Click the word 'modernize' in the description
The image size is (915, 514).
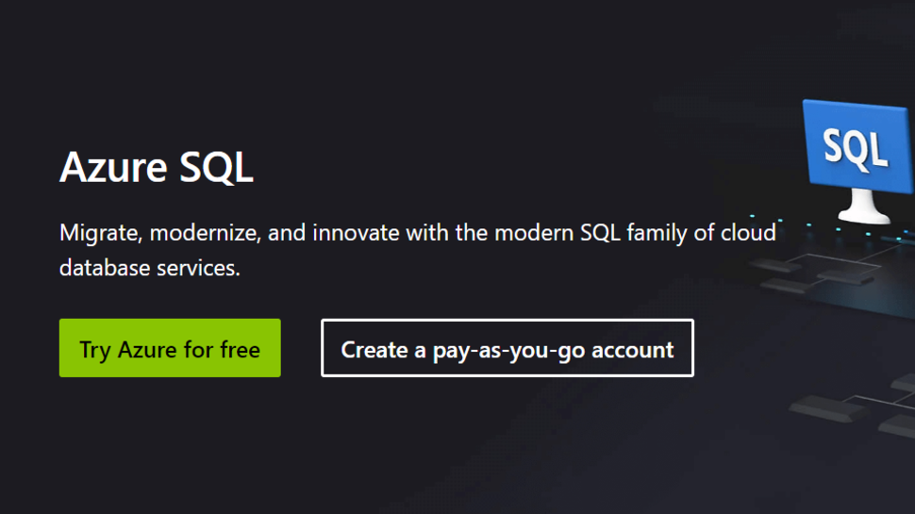(202, 232)
